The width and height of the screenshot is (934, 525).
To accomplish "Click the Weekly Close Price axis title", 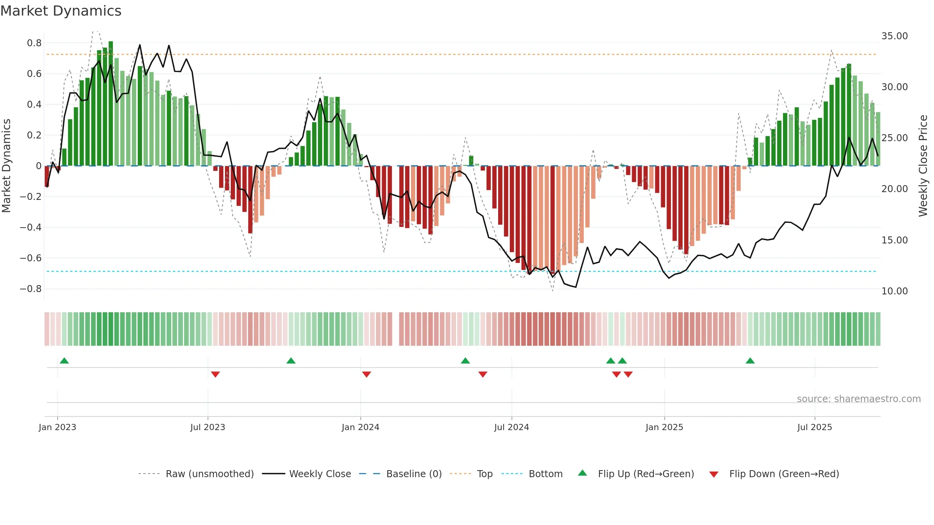I will pos(923,166).
